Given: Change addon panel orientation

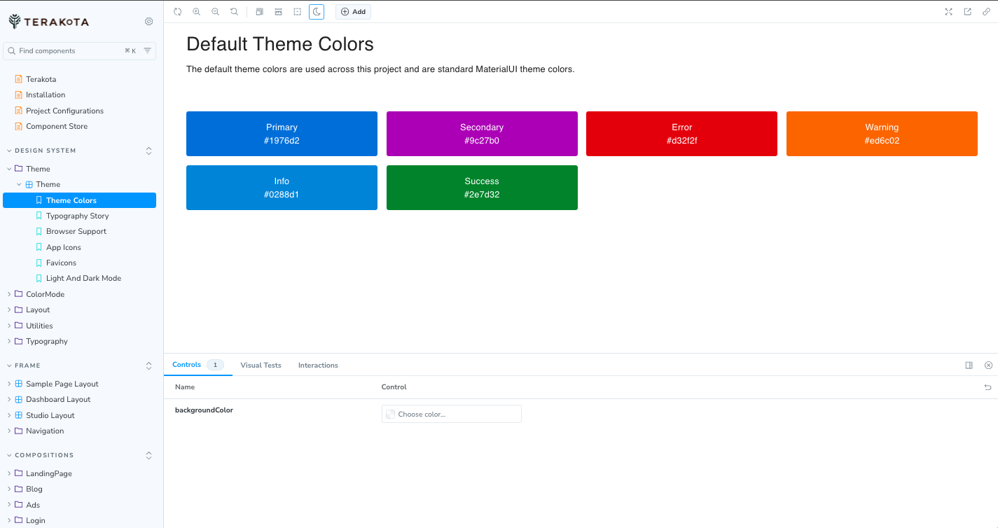Looking at the screenshot, I should point(969,365).
